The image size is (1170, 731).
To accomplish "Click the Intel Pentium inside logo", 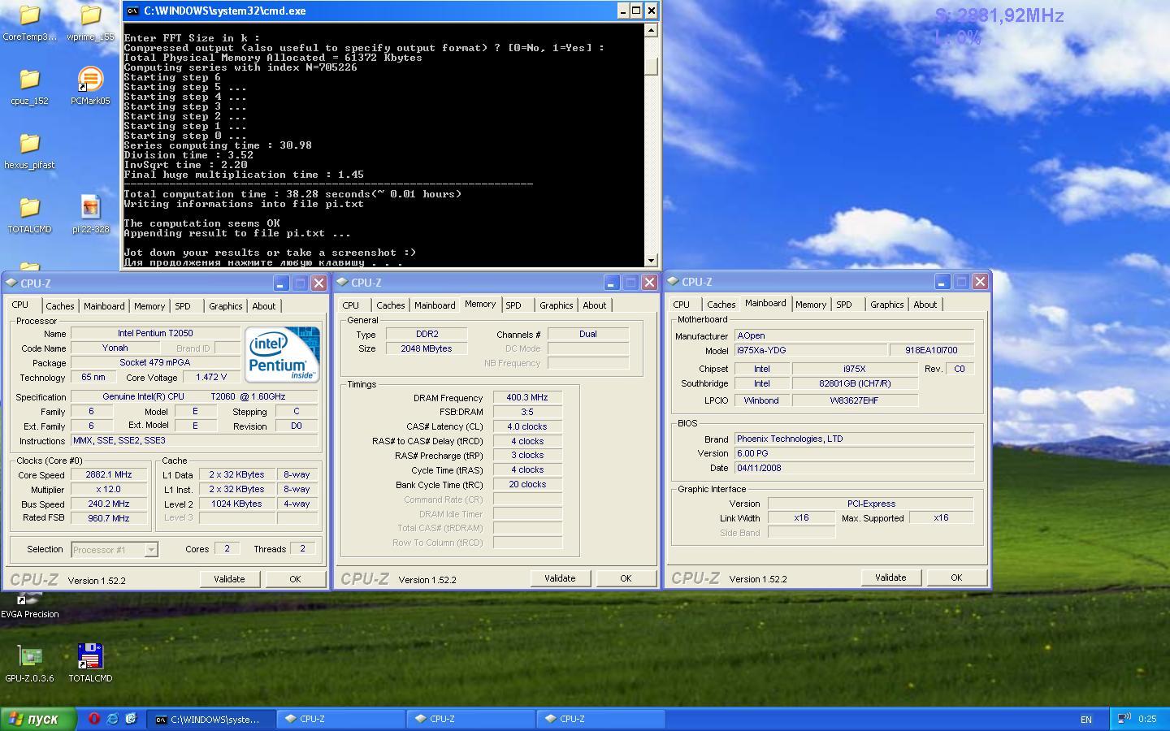I will pyautogui.click(x=282, y=354).
